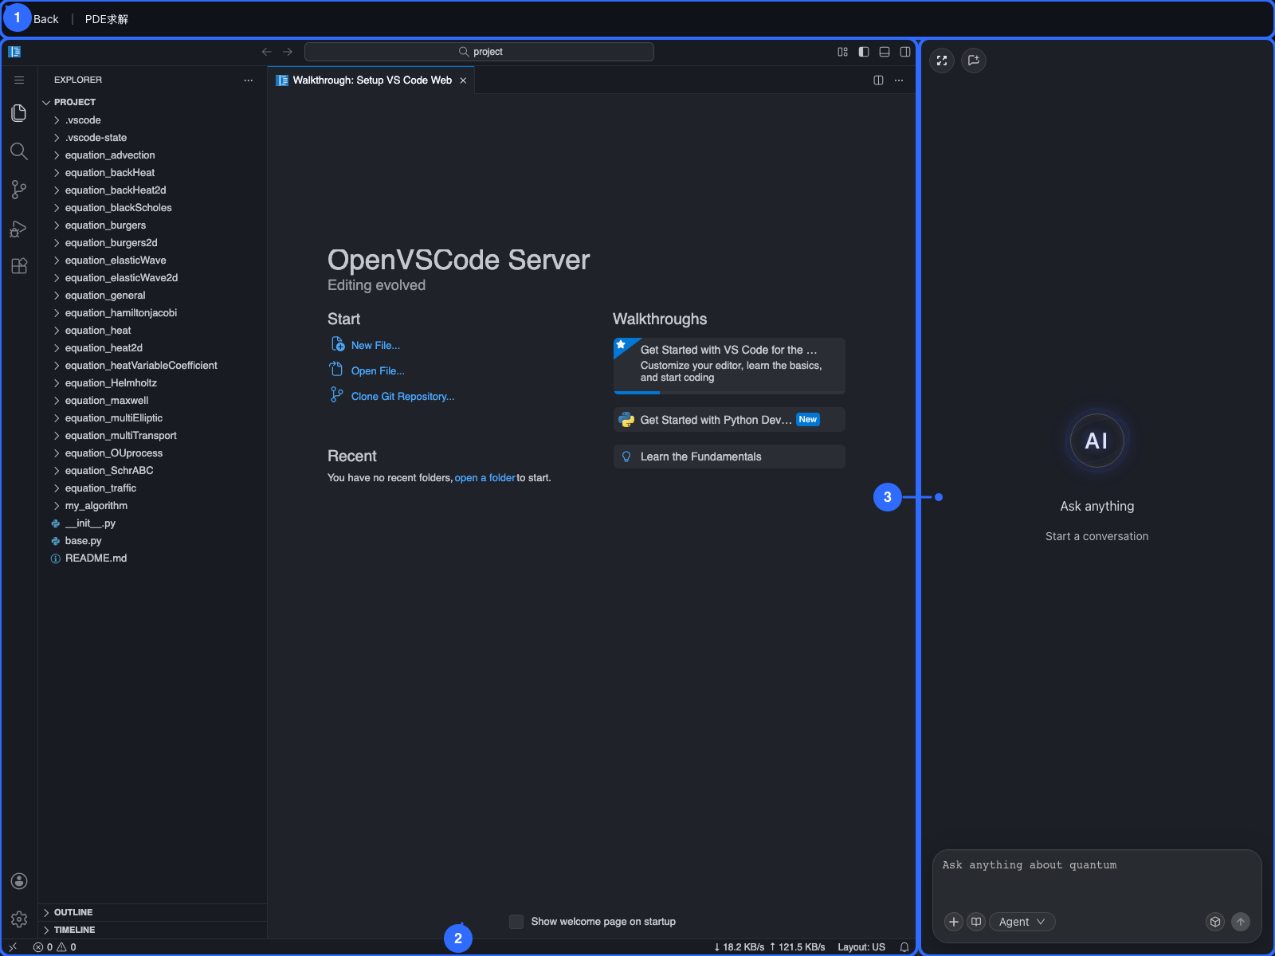Viewport: 1275px width, 956px height.
Task: Toggle the bottom panel
Action: point(885,52)
